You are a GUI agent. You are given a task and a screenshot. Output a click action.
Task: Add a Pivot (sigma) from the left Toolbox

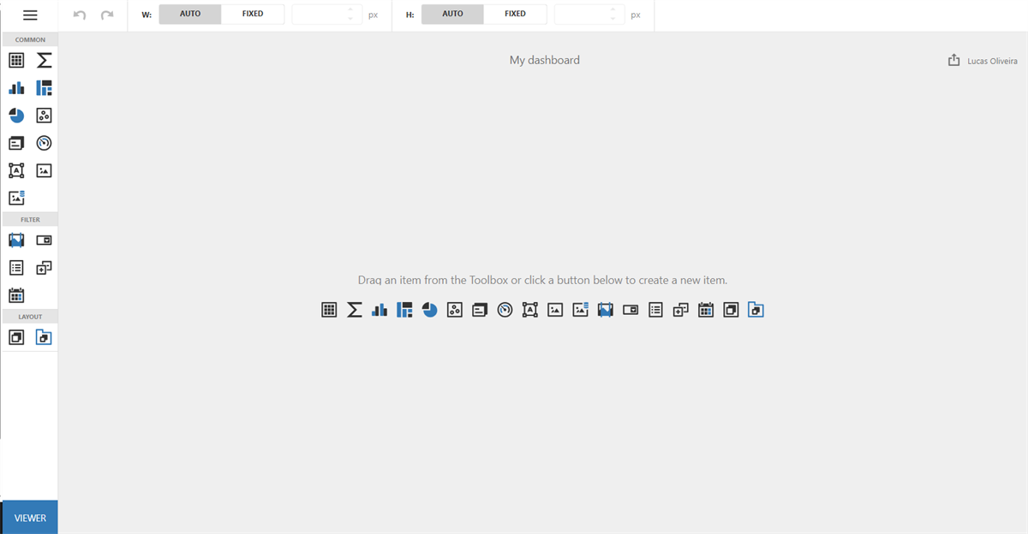[x=44, y=60]
